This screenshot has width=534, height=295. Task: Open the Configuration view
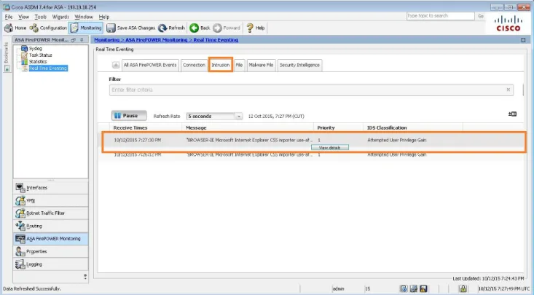pyautogui.click(x=48, y=28)
